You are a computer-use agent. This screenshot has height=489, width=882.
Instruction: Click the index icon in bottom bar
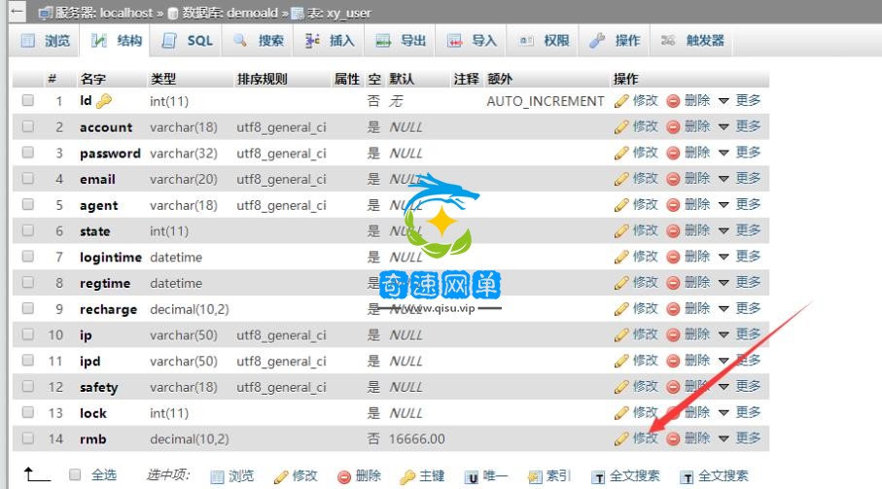(x=535, y=477)
